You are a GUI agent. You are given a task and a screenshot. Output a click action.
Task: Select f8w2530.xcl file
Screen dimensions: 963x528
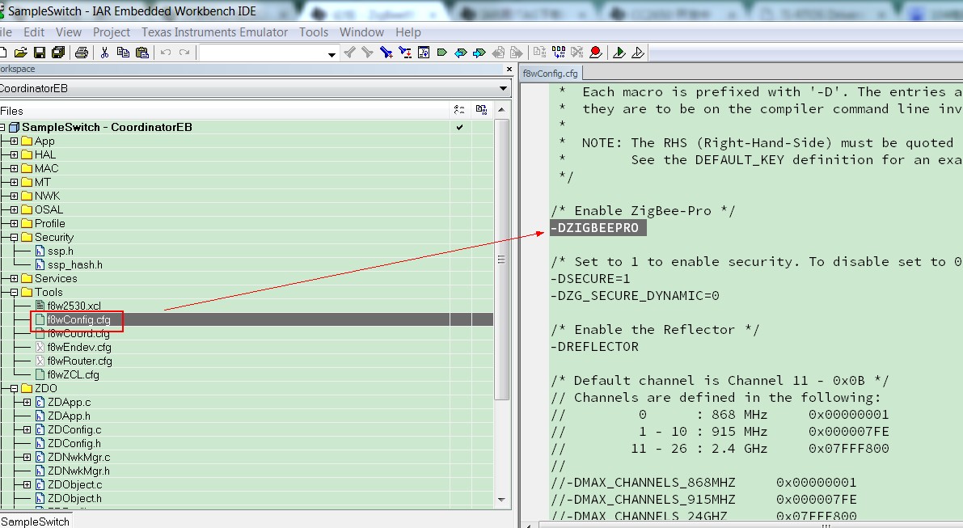pyautogui.click(x=74, y=306)
